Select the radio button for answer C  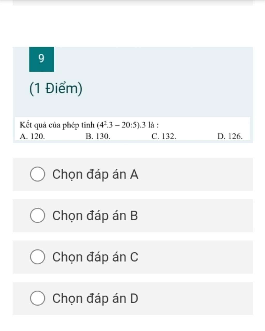[x=38, y=257]
